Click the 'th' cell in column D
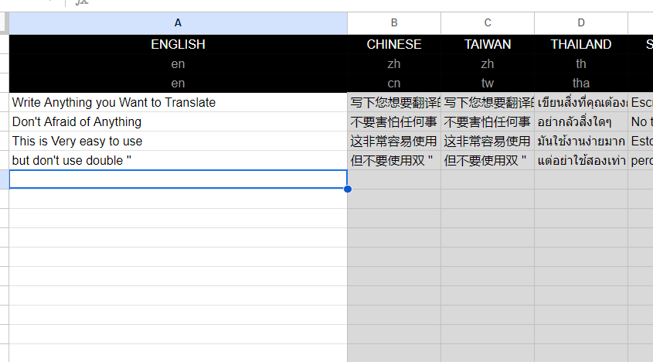 click(581, 64)
